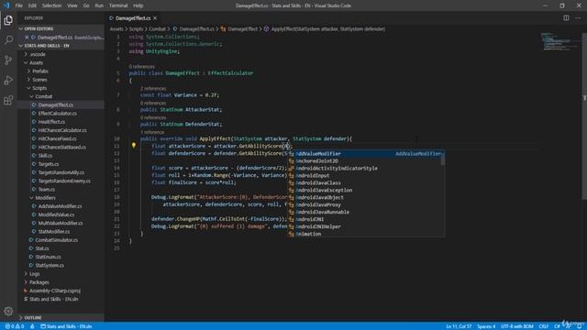The image size is (587, 330).
Task: Expand the .vscode folder
Action: [x=38, y=54]
